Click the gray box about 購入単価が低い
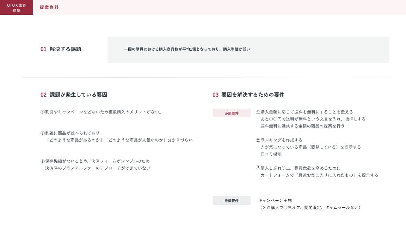This screenshot has width=406, height=246. [x=248, y=50]
